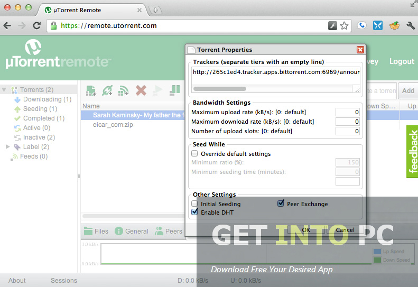Enable the Initial Seeding checkbox
418x287 pixels.
coord(194,203)
